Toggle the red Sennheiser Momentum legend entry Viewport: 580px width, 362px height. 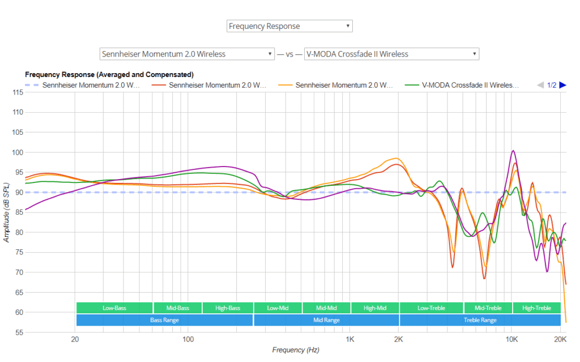point(209,85)
